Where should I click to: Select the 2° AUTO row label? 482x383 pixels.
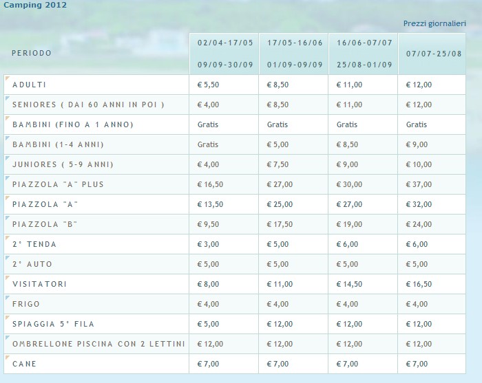click(32, 264)
